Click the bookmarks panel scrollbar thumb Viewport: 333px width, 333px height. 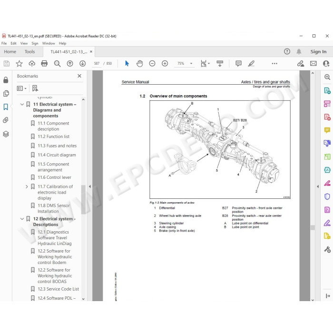(x=83, y=199)
